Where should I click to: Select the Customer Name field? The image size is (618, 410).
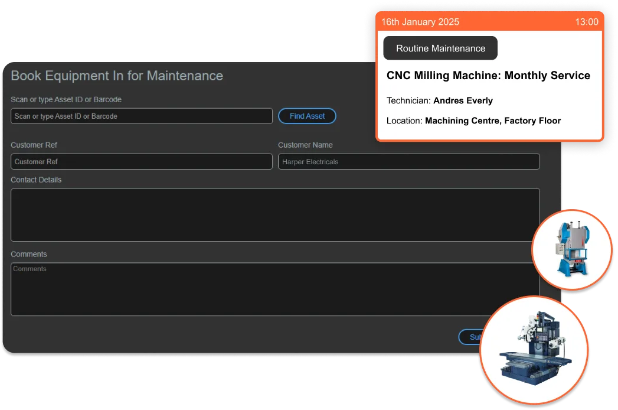click(408, 162)
